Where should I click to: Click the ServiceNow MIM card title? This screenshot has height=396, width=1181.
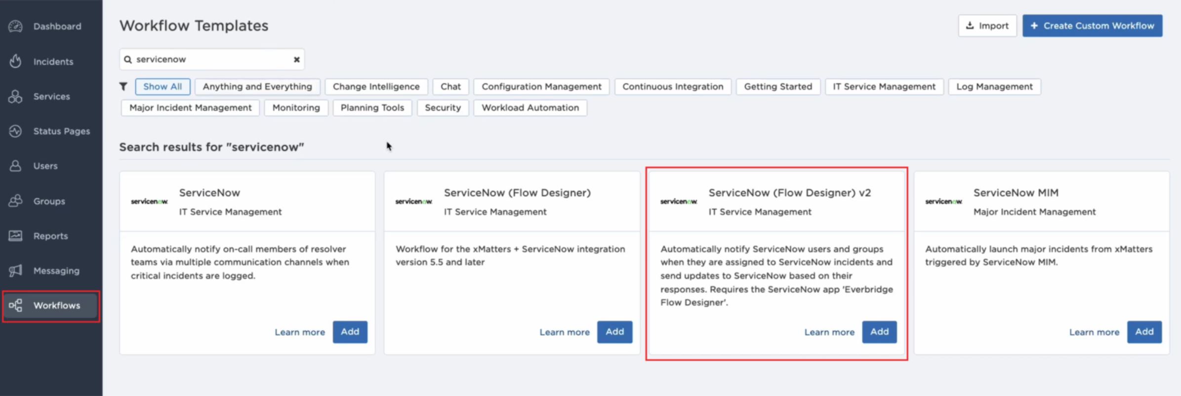1016,193
